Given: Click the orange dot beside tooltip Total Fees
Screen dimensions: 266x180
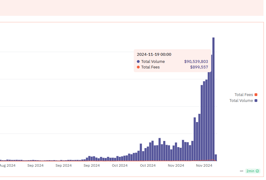Looking at the screenshot, I should 138,67.
